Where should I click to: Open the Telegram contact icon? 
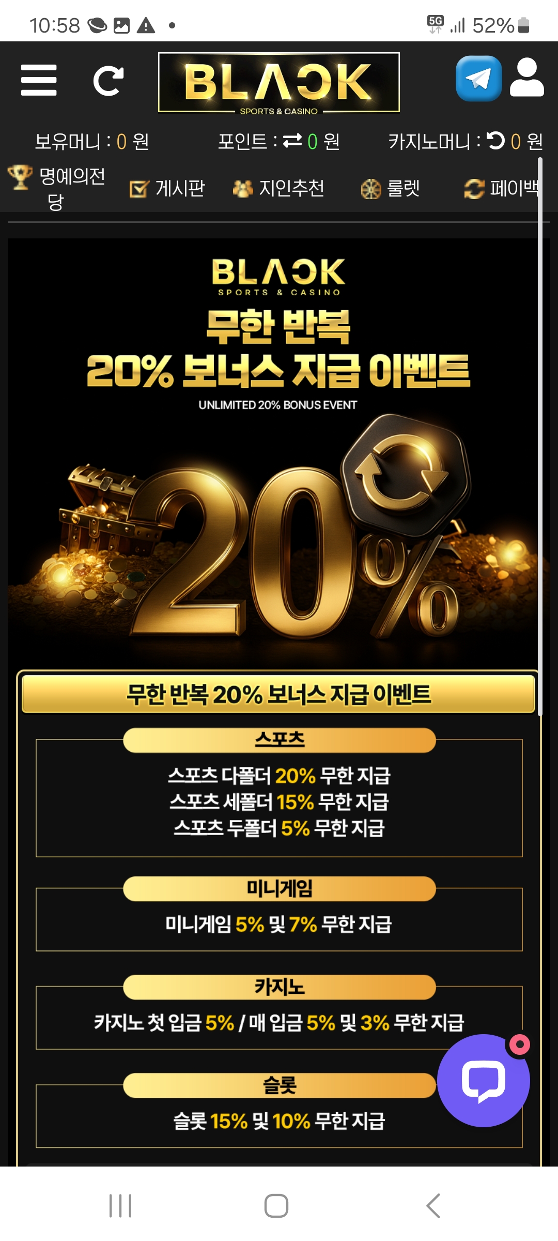point(479,79)
